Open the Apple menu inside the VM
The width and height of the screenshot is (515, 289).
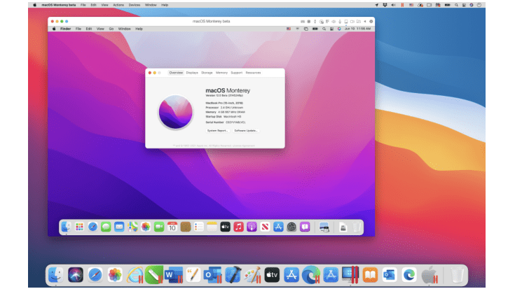tap(54, 29)
